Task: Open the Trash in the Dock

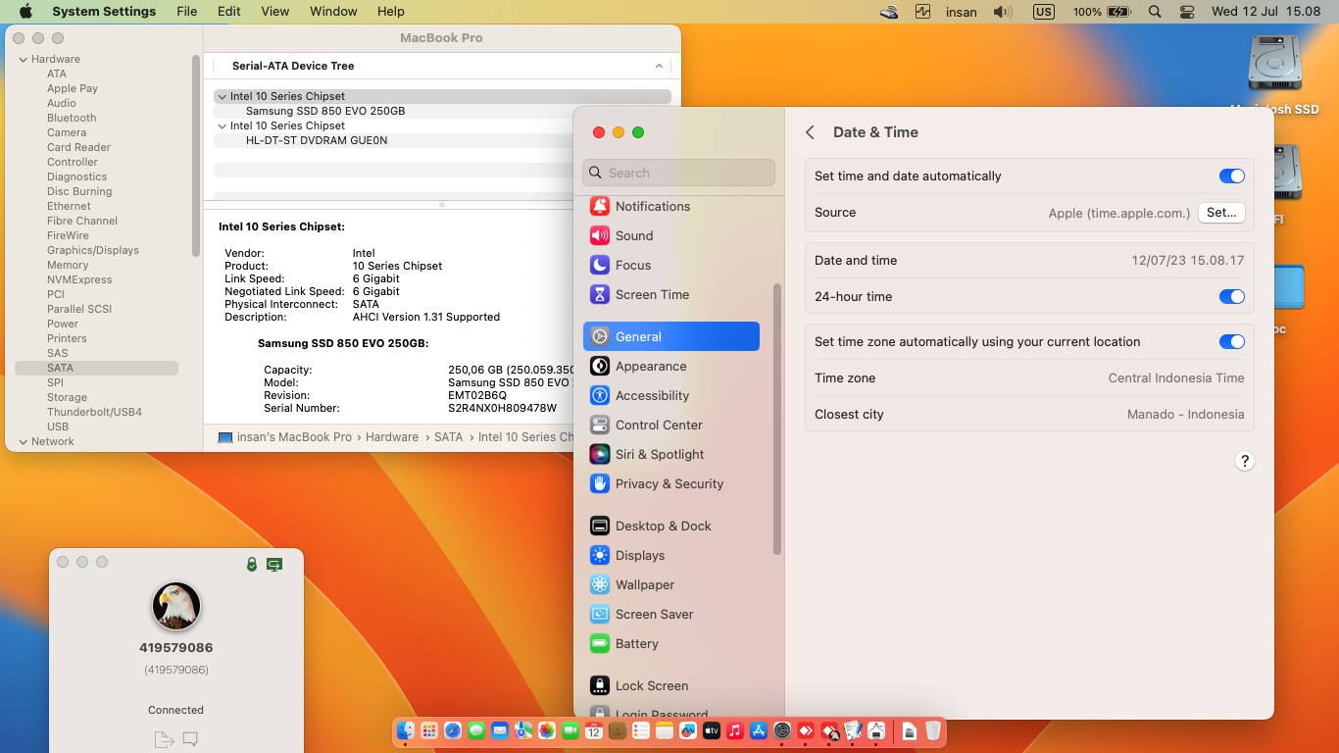Action: [933, 730]
